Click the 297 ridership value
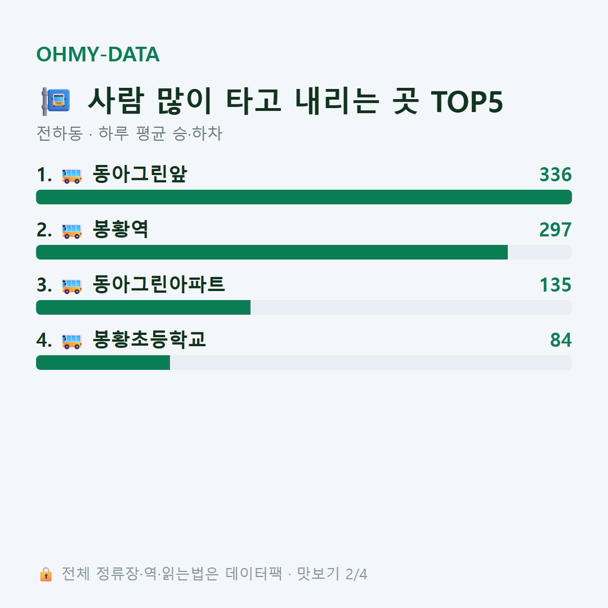The image size is (608, 608). [555, 230]
